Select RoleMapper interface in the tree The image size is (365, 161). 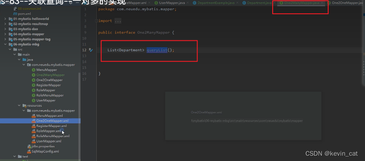(x=46, y=90)
